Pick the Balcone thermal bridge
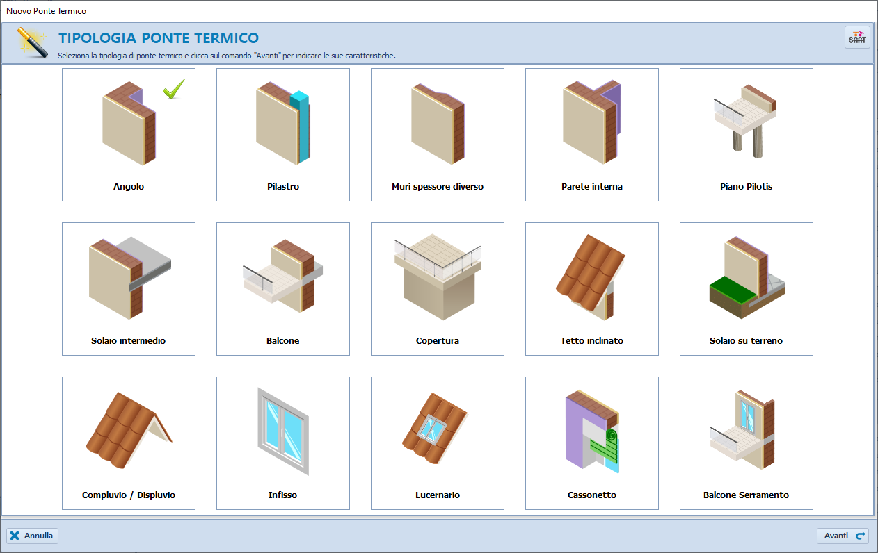Screen dimensions: 878x553 pyautogui.click(x=283, y=289)
